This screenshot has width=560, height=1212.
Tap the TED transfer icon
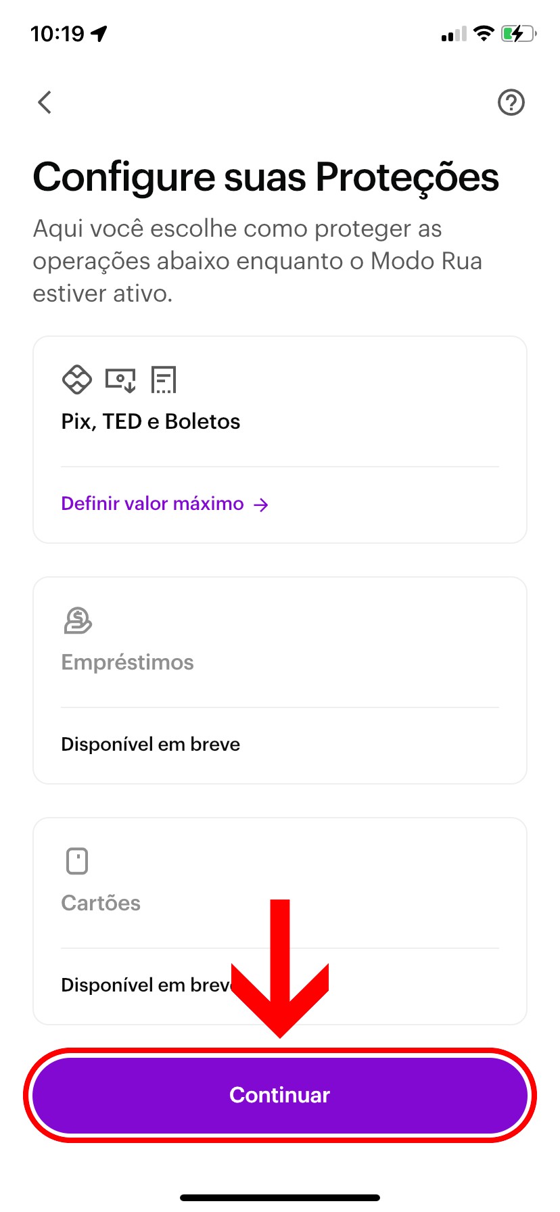click(x=120, y=380)
